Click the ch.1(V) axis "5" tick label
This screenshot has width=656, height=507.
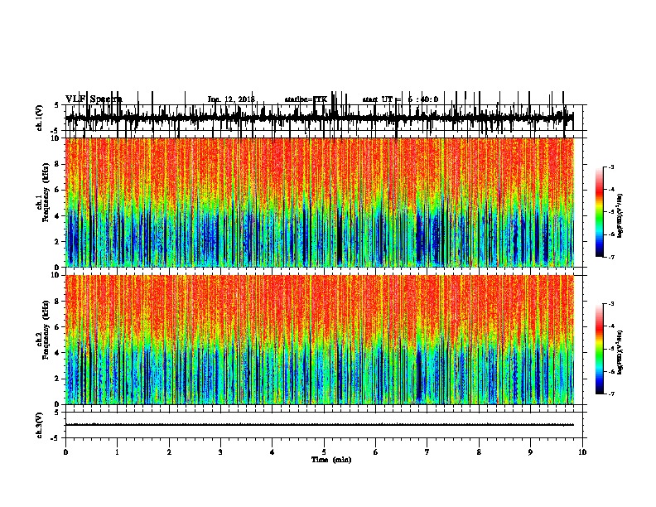click(57, 105)
